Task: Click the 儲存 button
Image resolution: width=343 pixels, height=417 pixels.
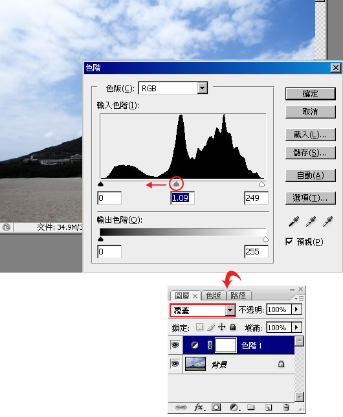Action: (x=310, y=153)
